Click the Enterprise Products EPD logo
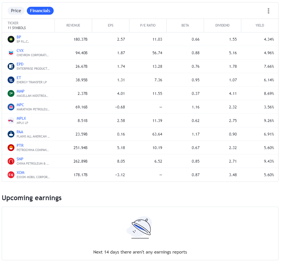 tap(11, 66)
